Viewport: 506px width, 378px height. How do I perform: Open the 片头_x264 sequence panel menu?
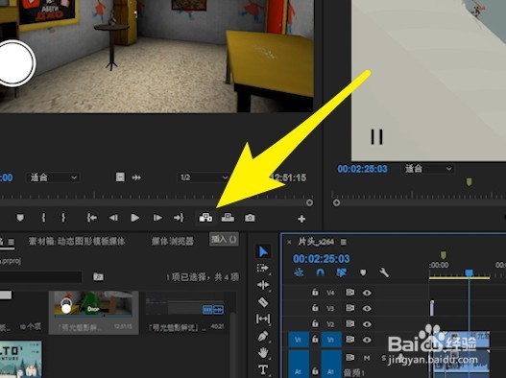(344, 242)
